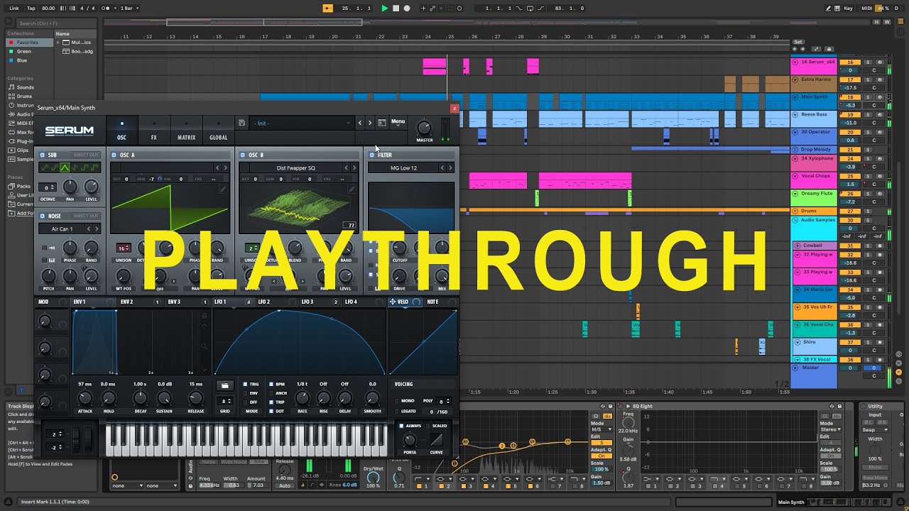Open the 1 Bar quantization dropdown
Image resolution: width=909 pixels, height=511 pixels.
[130, 9]
